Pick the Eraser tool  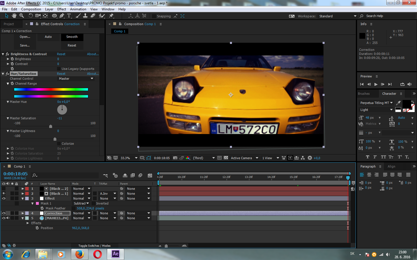coord(93,16)
